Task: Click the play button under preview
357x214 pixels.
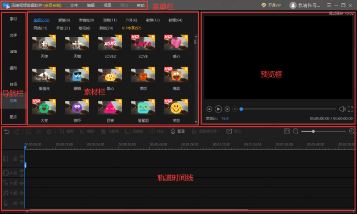Action: click(x=218, y=109)
